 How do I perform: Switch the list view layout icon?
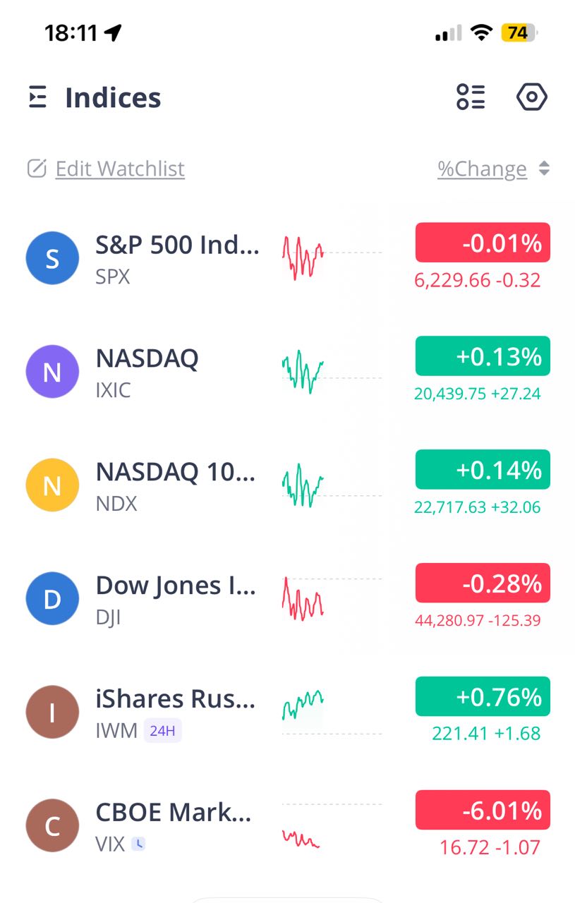(471, 97)
